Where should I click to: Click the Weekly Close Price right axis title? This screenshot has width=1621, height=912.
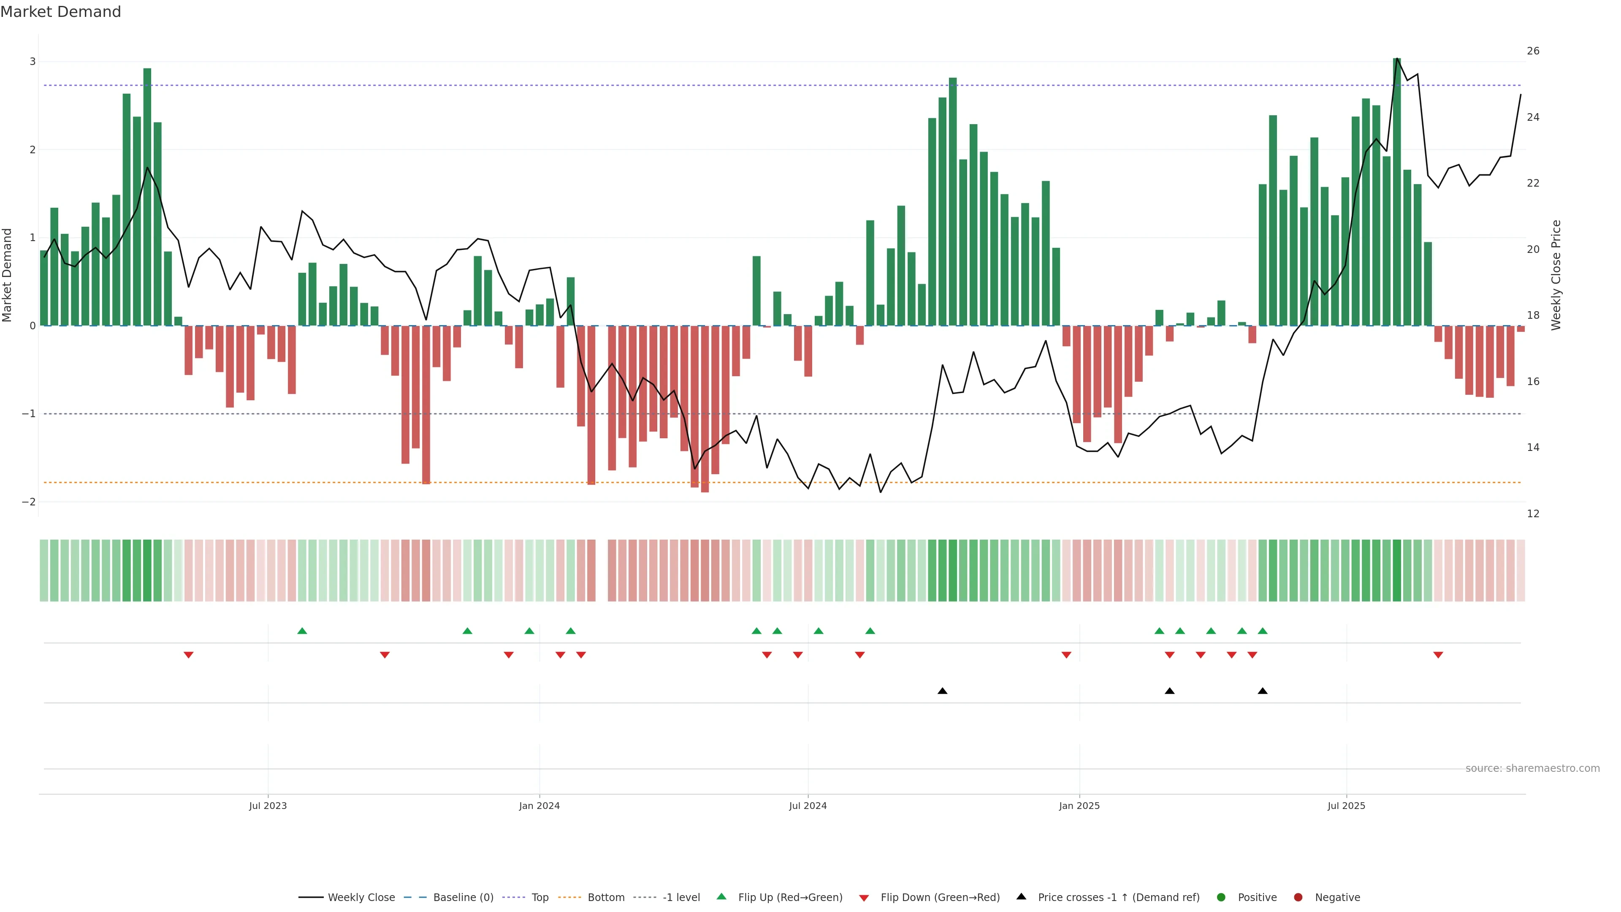coord(1556,275)
